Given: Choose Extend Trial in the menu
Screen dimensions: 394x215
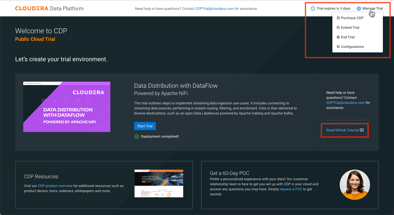Looking at the screenshot, I should [x=358, y=27].
